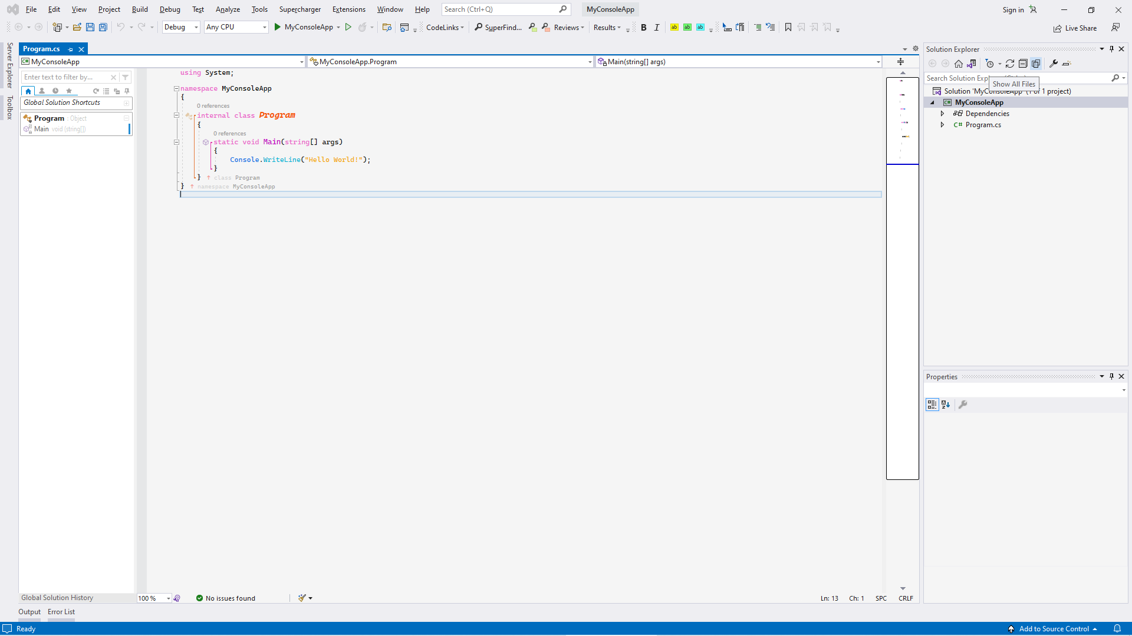Expand the Dependencies tree node
This screenshot has height=636, width=1132.
pos(942,114)
